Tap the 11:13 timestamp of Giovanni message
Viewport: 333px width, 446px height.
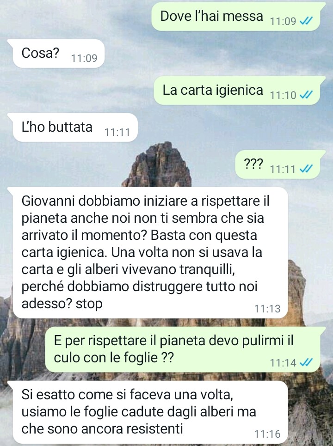tap(267, 309)
